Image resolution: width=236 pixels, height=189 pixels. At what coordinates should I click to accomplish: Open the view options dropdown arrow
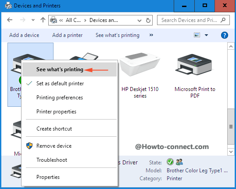tap(206, 35)
